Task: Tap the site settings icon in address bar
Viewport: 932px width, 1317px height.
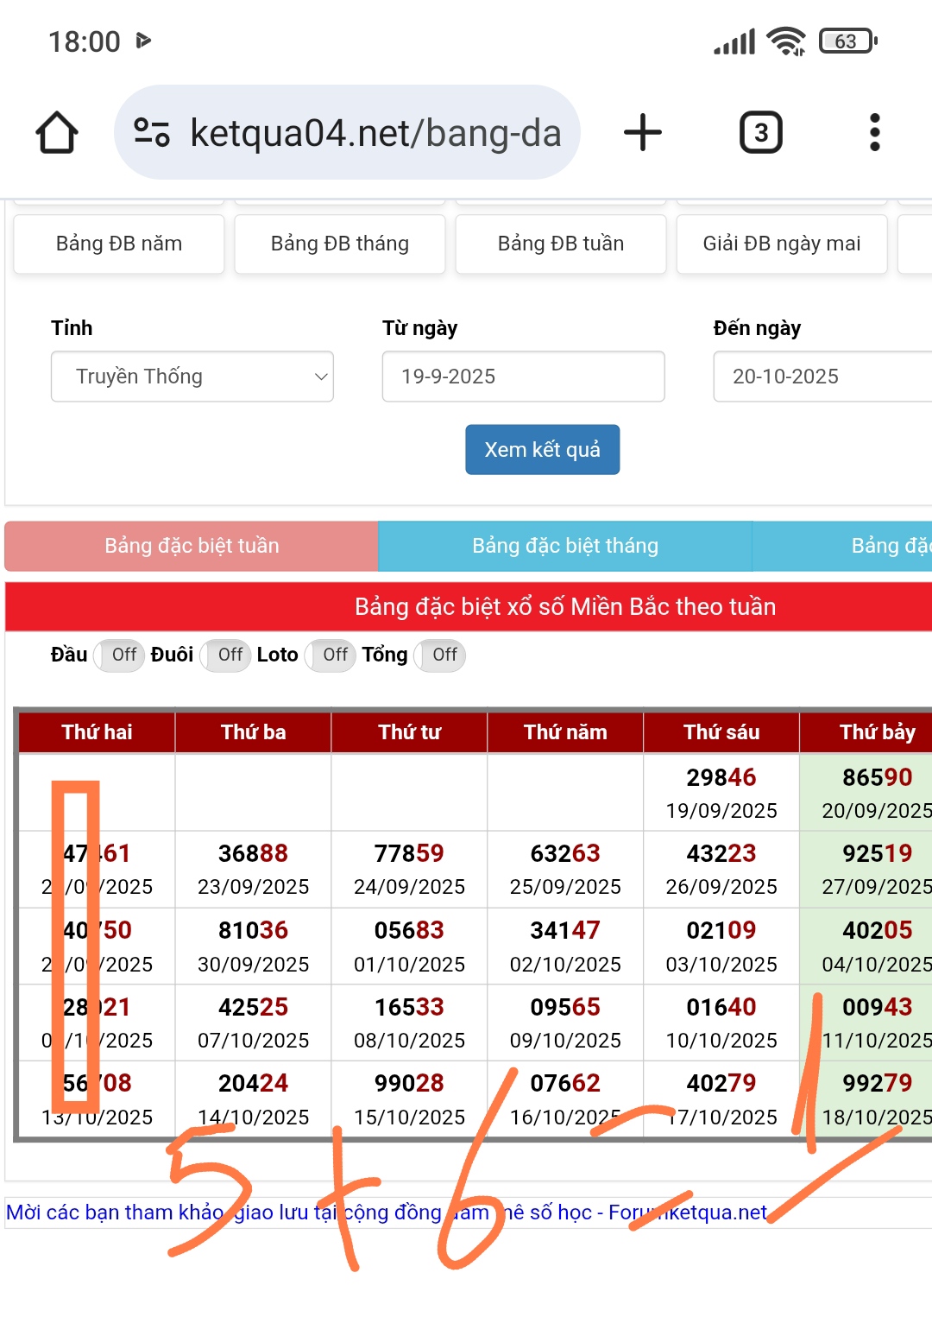Action: tap(152, 133)
